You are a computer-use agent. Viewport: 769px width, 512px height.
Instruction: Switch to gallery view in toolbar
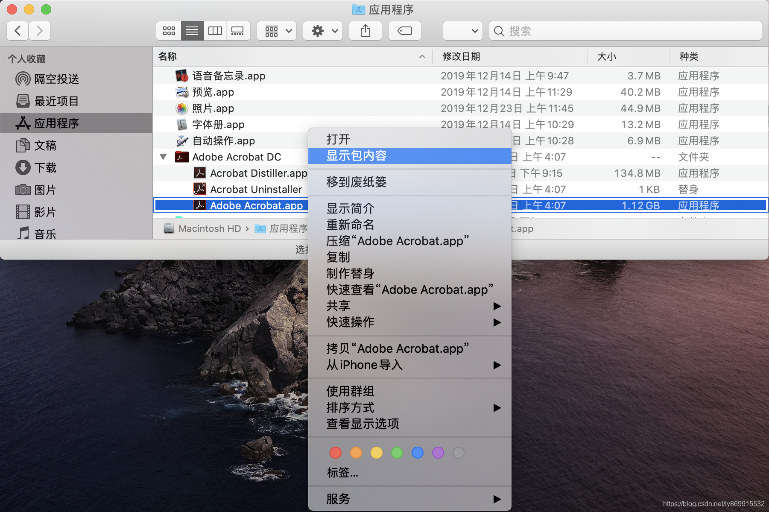coord(238,31)
